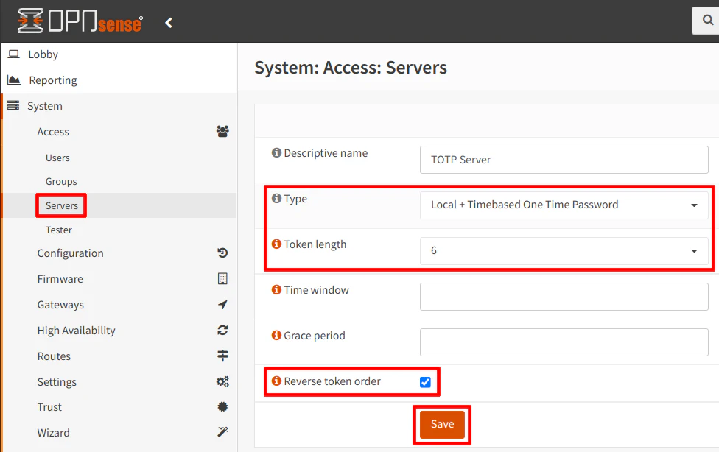Viewport: 719px width, 452px height.
Task: Show help for Token length info icon
Action: tap(276, 244)
